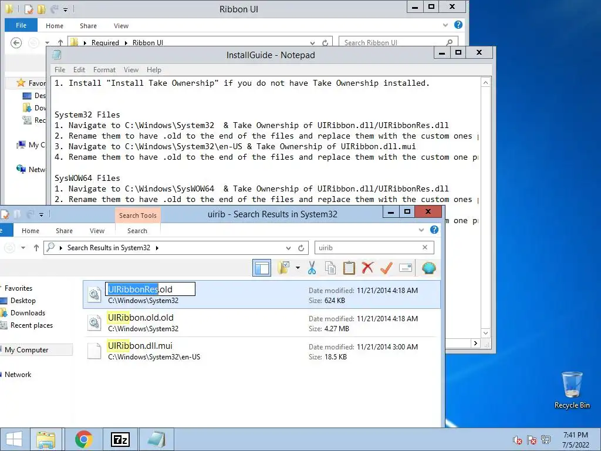Click Notepad horizontal scrollbar right arrow

tap(475, 343)
